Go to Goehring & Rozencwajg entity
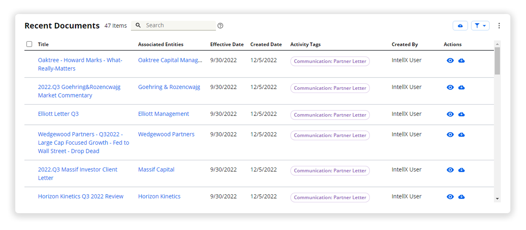Screen dimensions: 526x230 [169, 87]
